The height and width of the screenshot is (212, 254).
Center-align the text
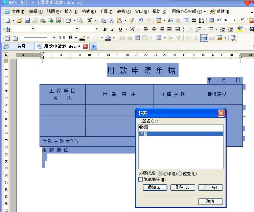(154, 29)
